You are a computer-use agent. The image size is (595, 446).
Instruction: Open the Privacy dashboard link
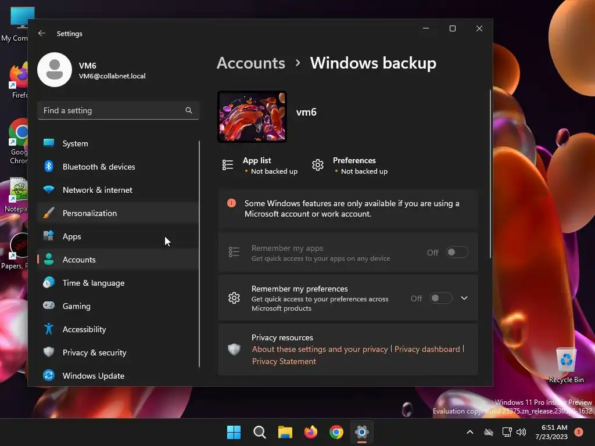pyautogui.click(x=427, y=349)
